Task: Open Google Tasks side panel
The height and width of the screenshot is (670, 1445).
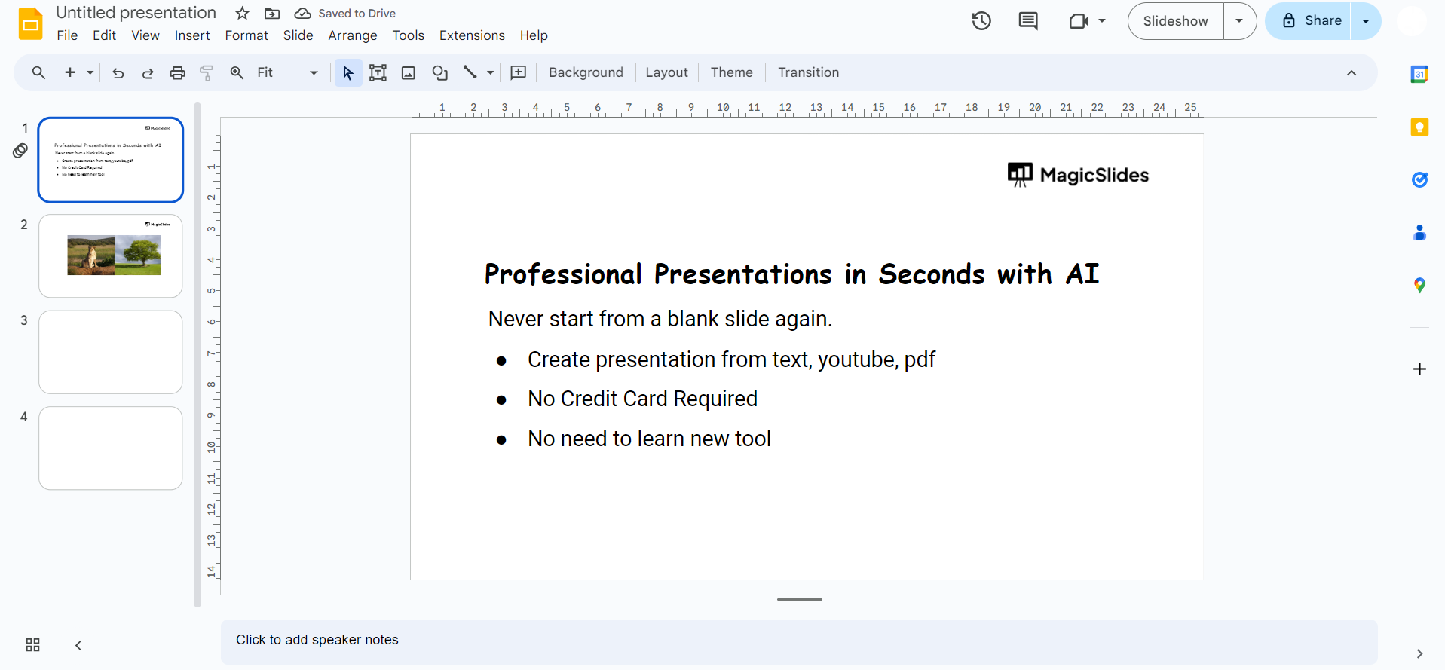Action: pyautogui.click(x=1419, y=179)
